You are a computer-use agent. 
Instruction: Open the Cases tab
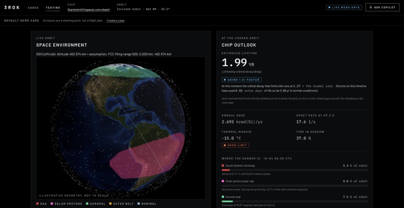click(x=33, y=7)
